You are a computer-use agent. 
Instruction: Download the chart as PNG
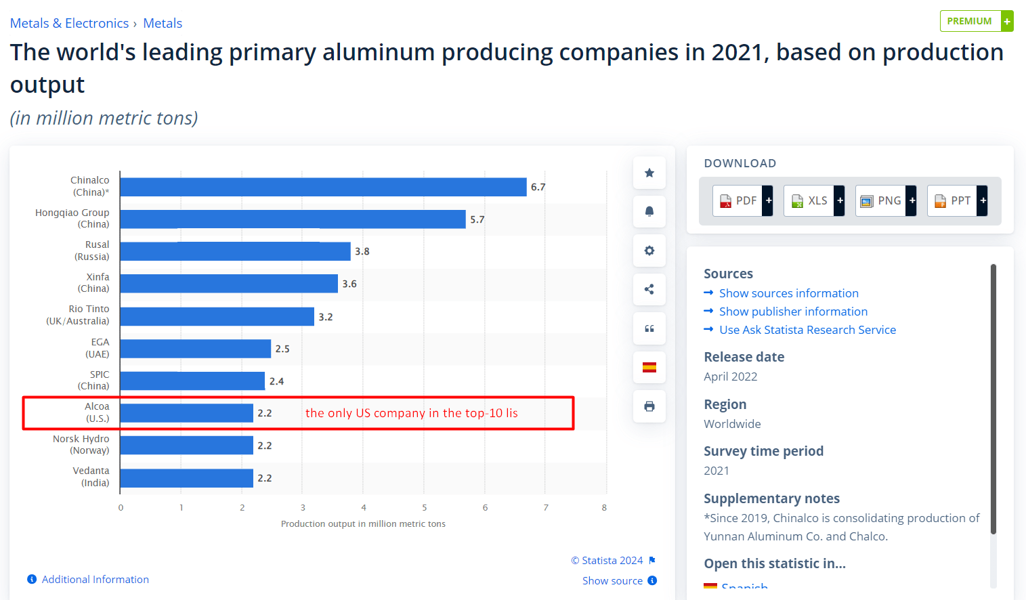881,200
